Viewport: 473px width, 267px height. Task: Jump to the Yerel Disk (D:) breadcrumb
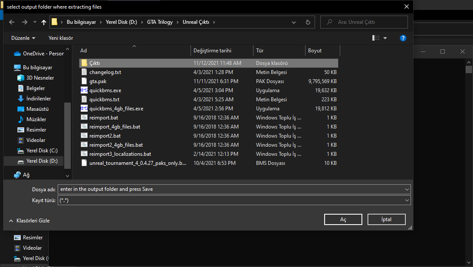pos(121,22)
